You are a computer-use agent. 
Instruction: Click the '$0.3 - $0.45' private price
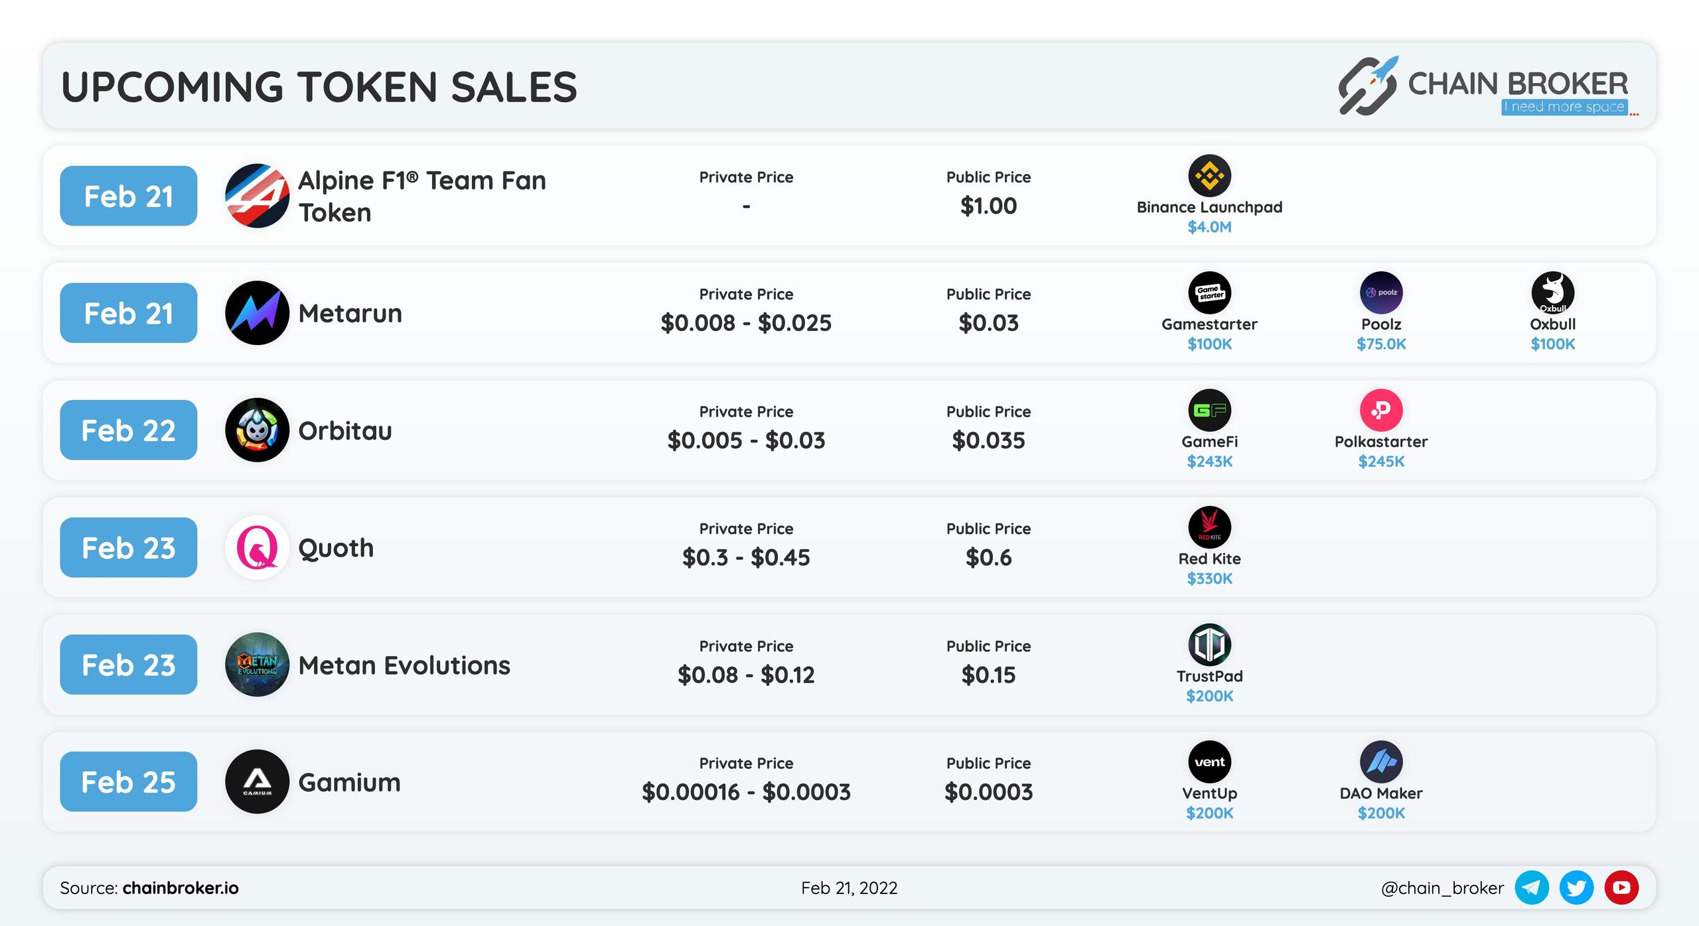746,557
